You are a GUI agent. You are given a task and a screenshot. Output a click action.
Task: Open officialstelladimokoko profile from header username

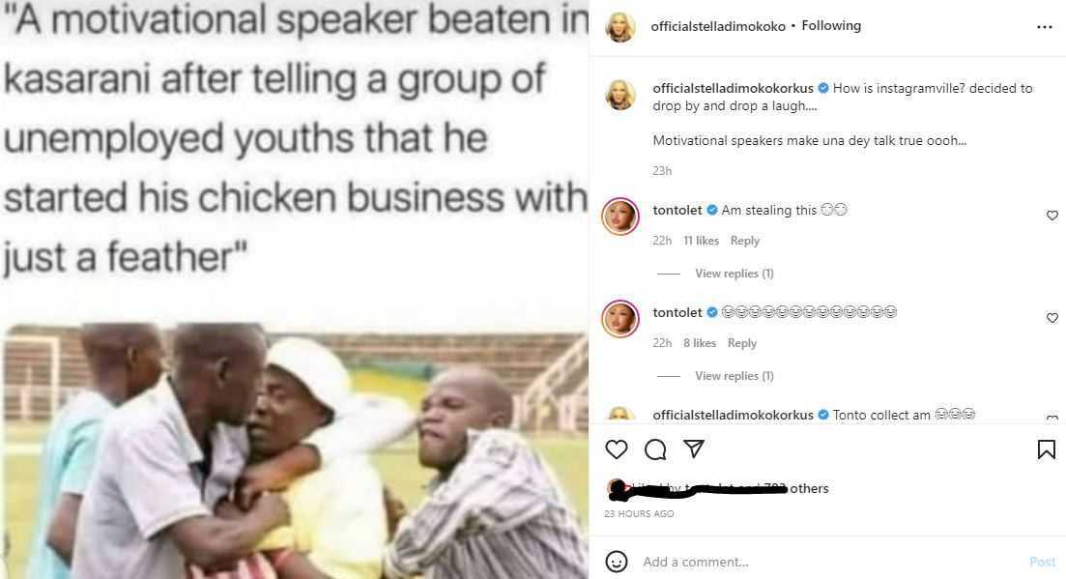(718, 26)
